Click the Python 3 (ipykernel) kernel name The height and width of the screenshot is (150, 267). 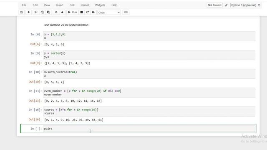244,5
